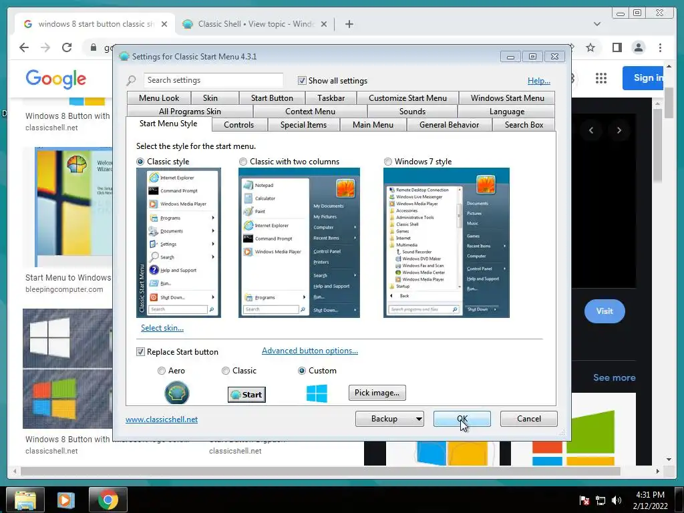Click the blue Visit button in Chrome
The width and height of the screenshot is (684, 513).
[604, 311]
